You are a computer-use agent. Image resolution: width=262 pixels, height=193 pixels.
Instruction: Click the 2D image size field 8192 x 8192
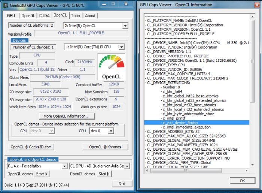click(51, 91)
